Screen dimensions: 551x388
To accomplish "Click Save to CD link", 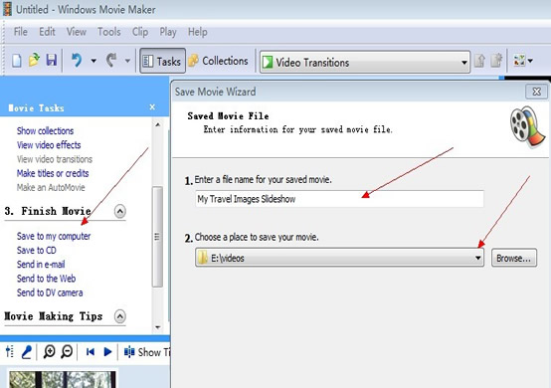I will (37, 250).
